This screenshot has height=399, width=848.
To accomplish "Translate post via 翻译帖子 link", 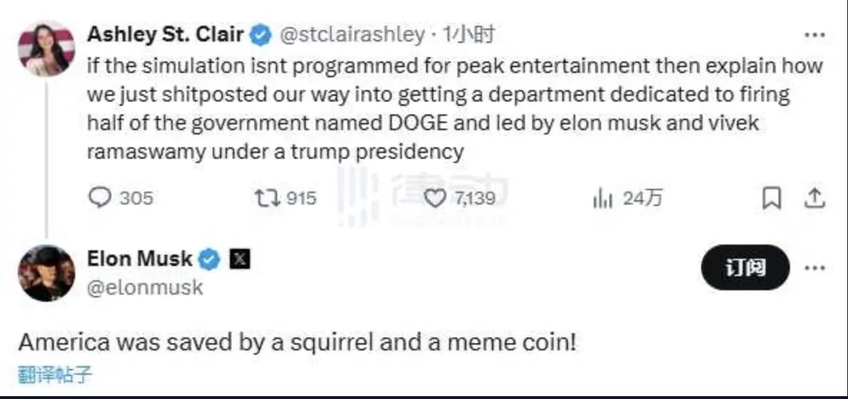I will (55, 374).
